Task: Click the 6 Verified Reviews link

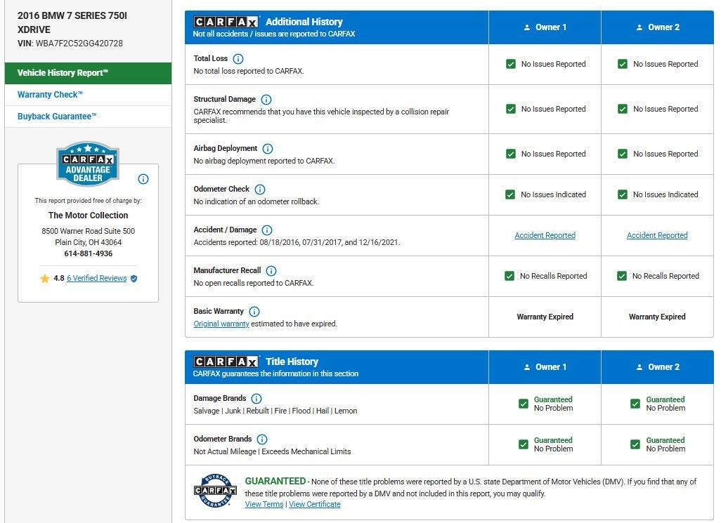Action: pos(96,279)
